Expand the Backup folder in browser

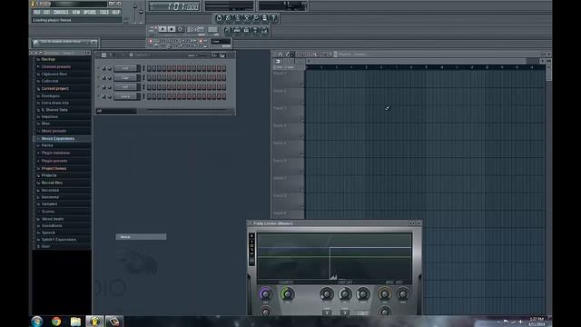pyautogui.click(x=48, y=59)
